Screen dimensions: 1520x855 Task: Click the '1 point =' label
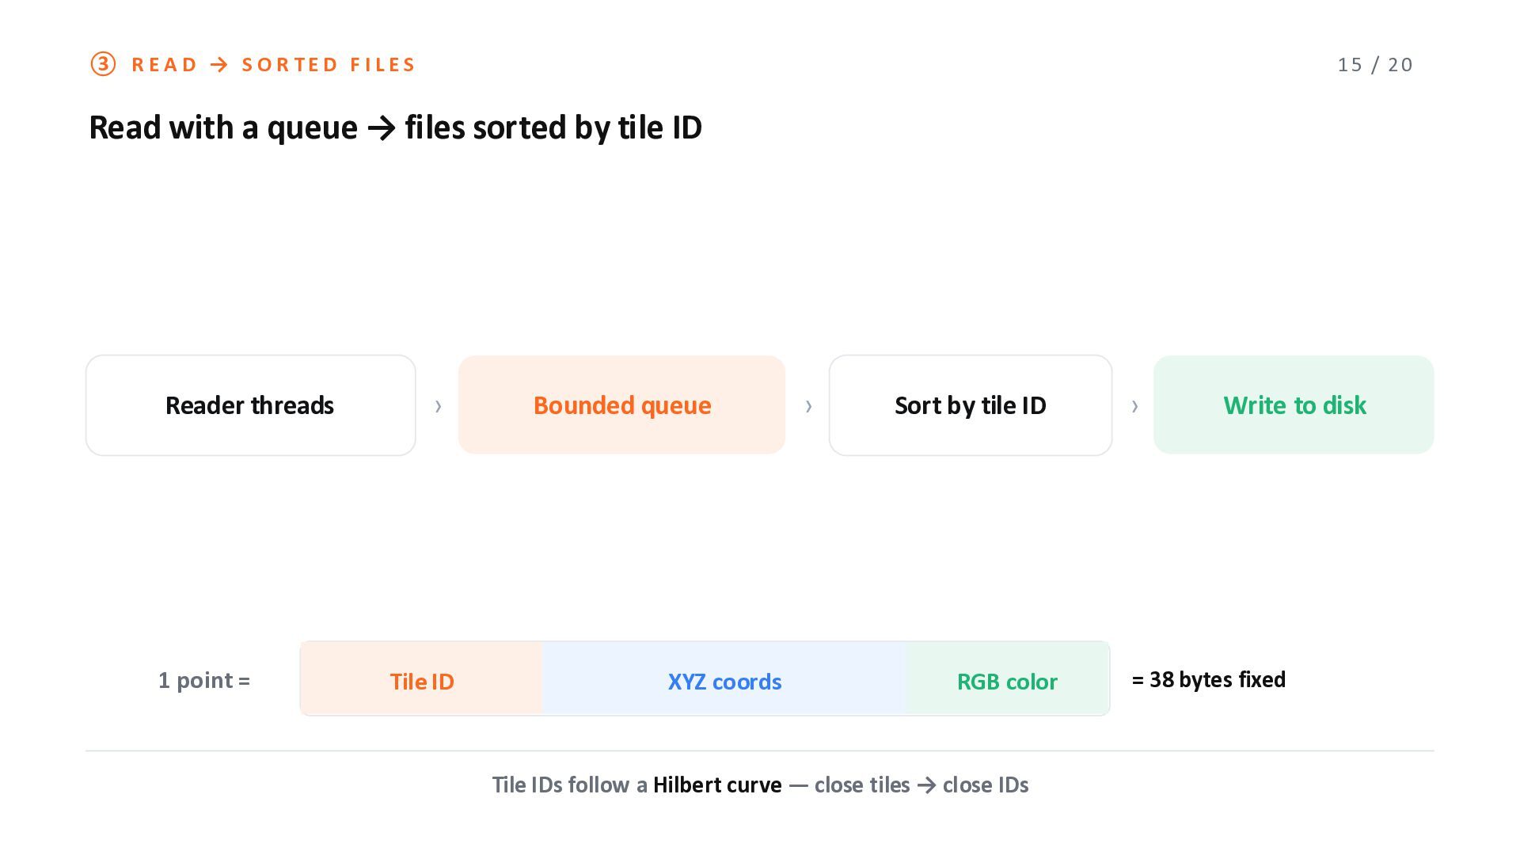point(204,681)
